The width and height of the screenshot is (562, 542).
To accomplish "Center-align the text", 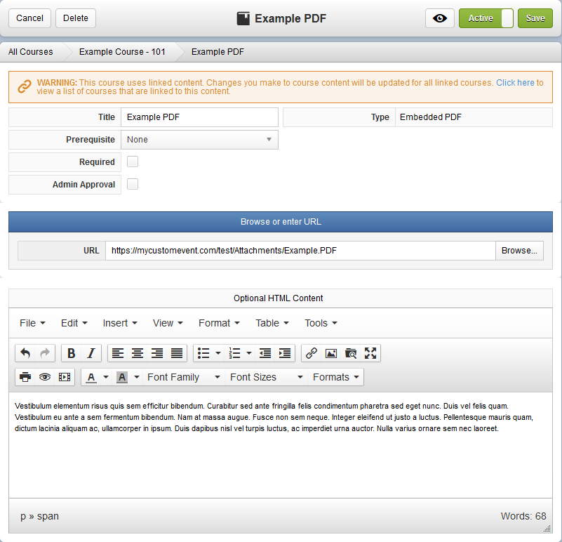I will point(138,353).
